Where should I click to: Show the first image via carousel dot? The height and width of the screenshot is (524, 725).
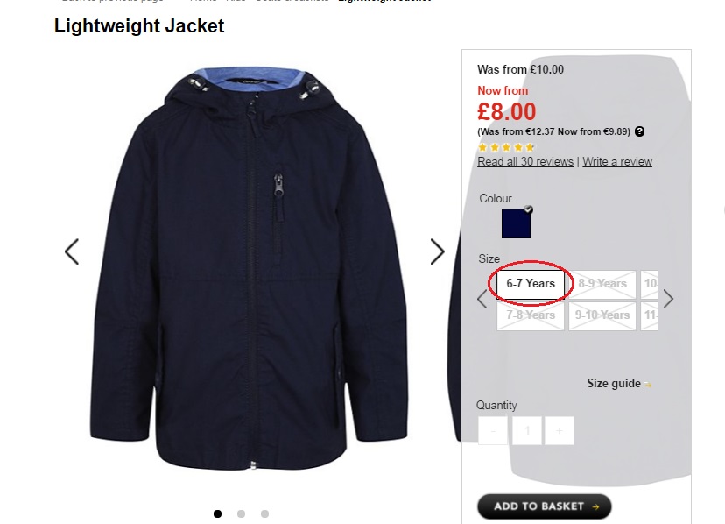218,514
